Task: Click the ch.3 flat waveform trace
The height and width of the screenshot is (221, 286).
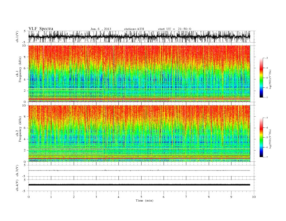Action: coord(139,170)
